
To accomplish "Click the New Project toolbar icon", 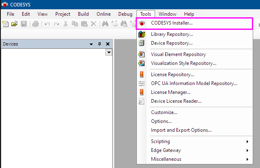I will [5, 24].
